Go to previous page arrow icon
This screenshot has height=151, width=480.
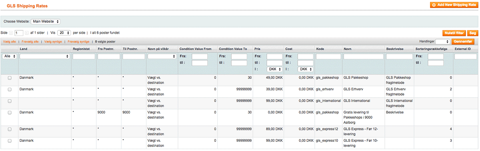[11, 33]
